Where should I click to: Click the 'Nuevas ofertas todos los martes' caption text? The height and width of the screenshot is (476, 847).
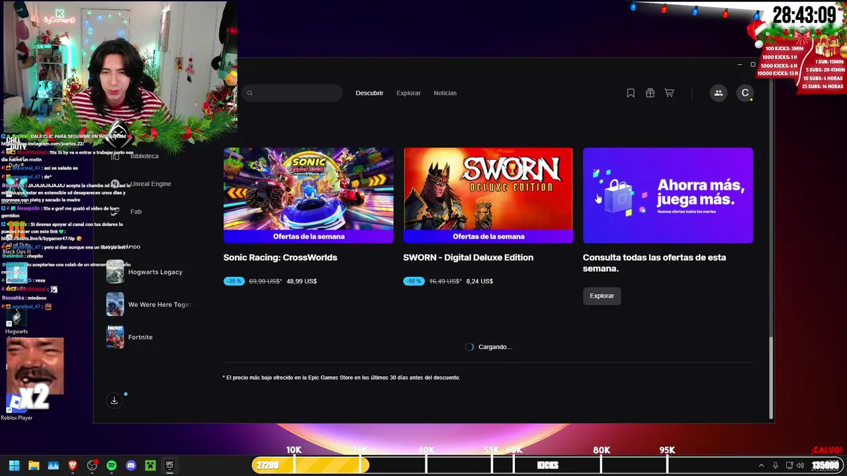[687, 212]
